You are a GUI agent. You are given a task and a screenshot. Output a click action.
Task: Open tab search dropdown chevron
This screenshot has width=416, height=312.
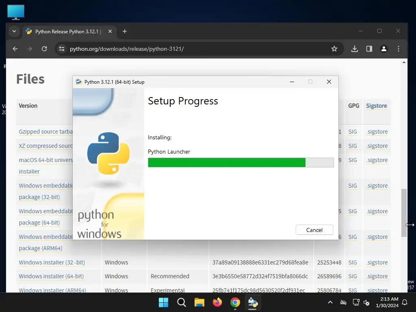[14, 31]
